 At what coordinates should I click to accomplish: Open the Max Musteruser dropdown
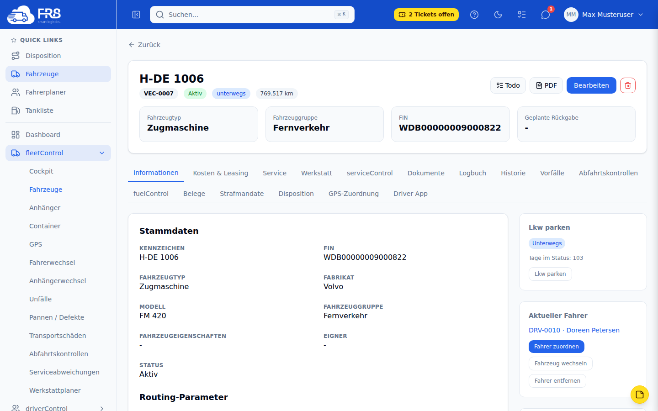[x=604, y=15]
